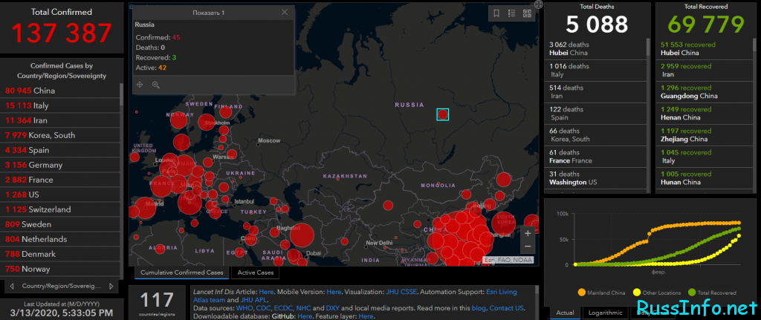Select Switzerland in confirmed cases list

(60, 209)
